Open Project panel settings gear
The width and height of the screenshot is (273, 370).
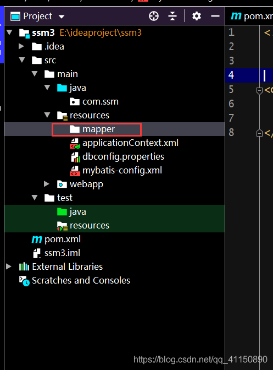[x=197, y=16]
